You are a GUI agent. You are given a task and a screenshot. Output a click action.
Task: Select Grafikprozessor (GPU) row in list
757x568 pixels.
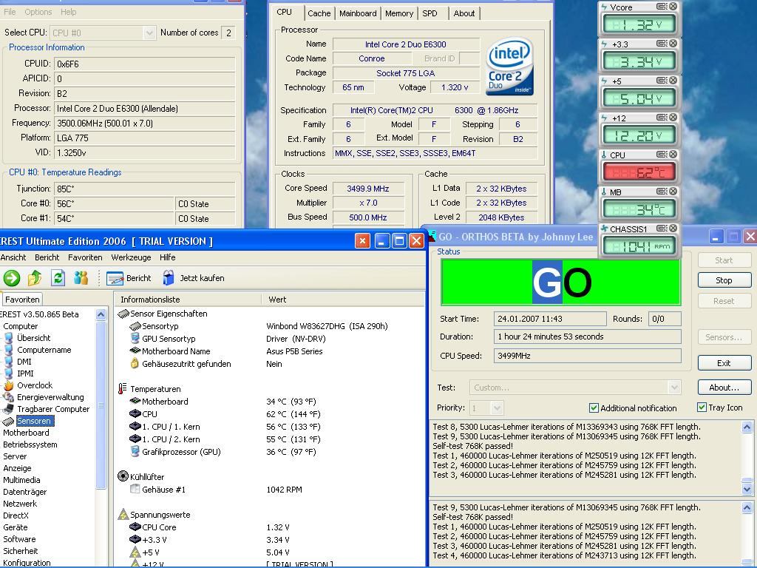(223, 452)
